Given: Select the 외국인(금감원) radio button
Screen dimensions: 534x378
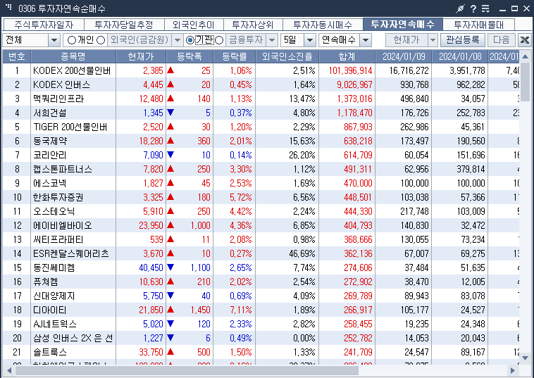Looking at the screenshot, I should [101, 40].
